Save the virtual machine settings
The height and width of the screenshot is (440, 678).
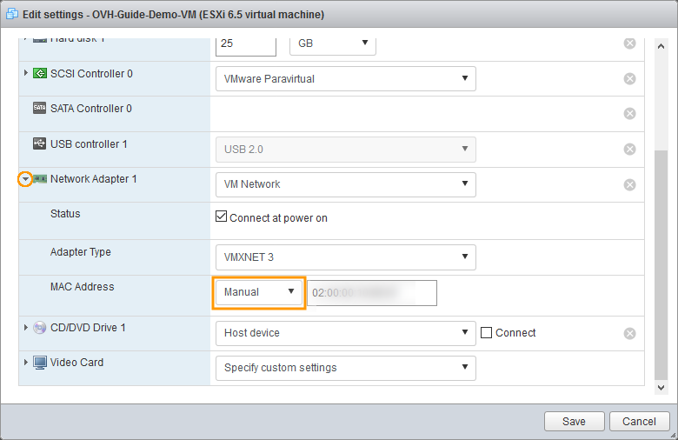click(x=574, y=422)
